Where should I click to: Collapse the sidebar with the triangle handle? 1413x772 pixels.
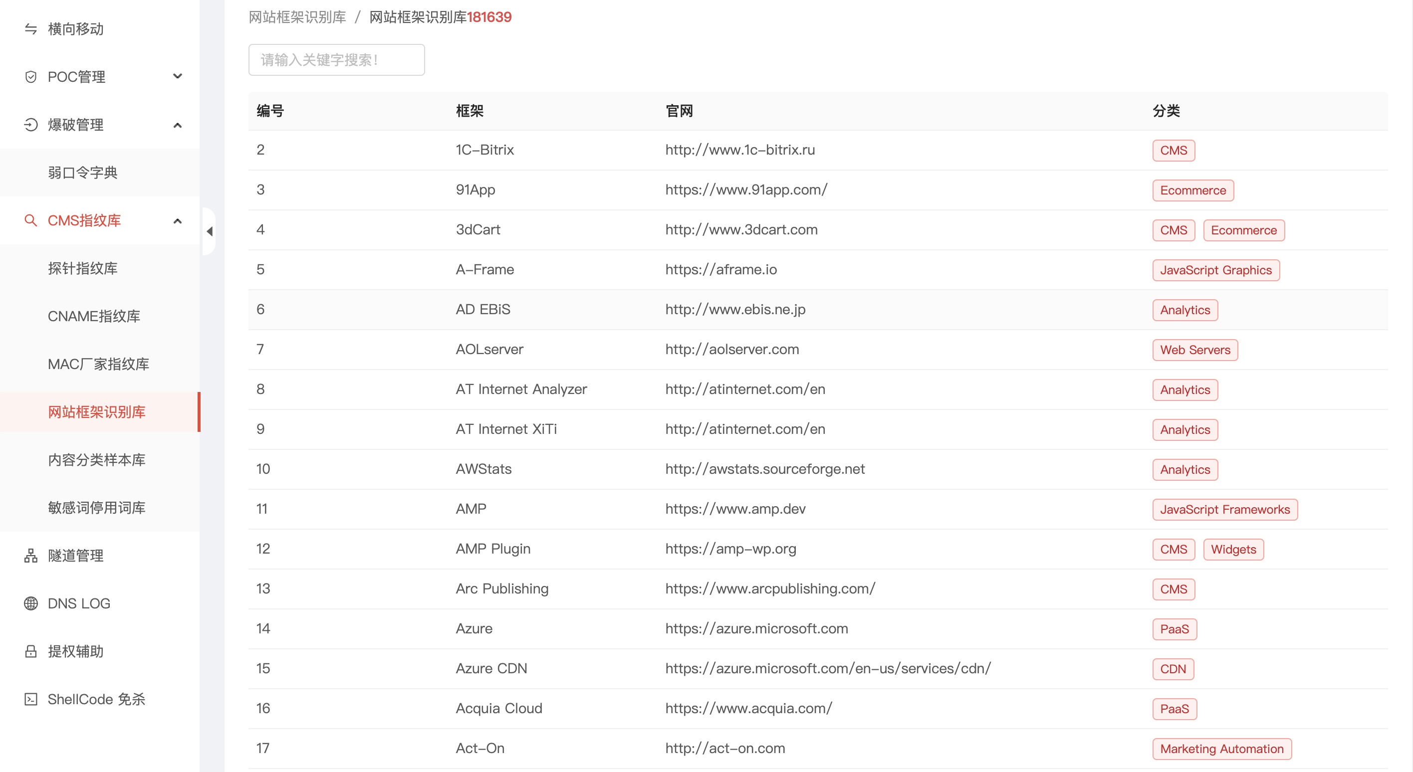(210, 231)
